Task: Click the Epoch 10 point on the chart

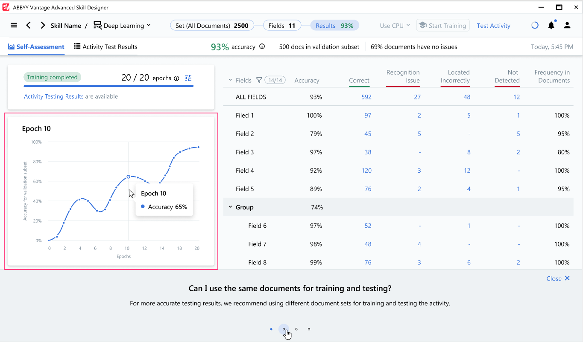Action: click(x=128, y=176)
